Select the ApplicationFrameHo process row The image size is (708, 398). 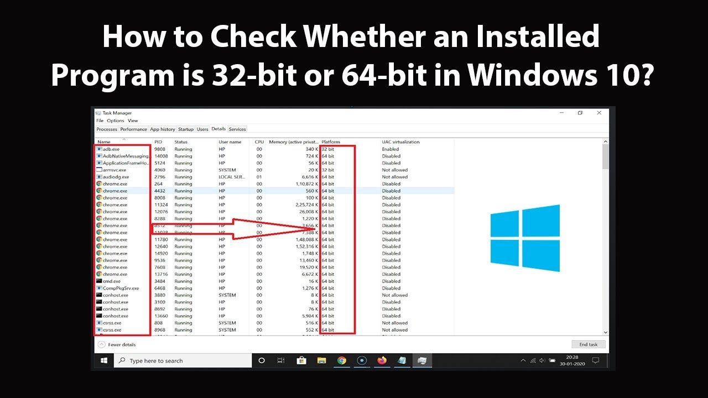click(x=275, y=163)
